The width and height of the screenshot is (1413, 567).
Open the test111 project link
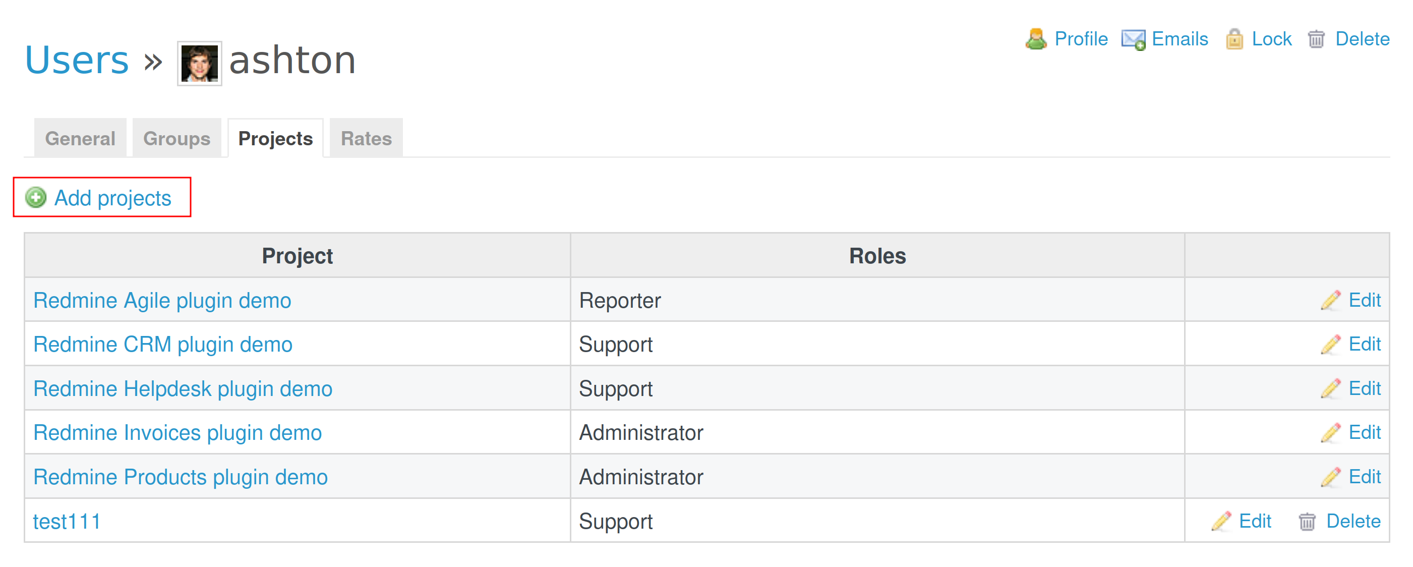click(67, 521)
